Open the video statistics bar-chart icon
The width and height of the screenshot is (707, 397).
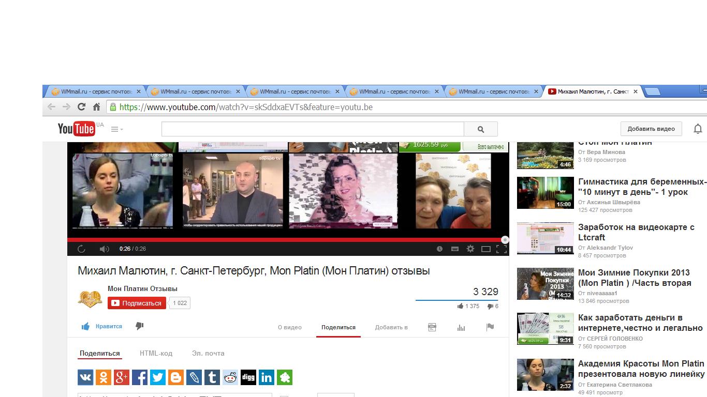point(461,327)
